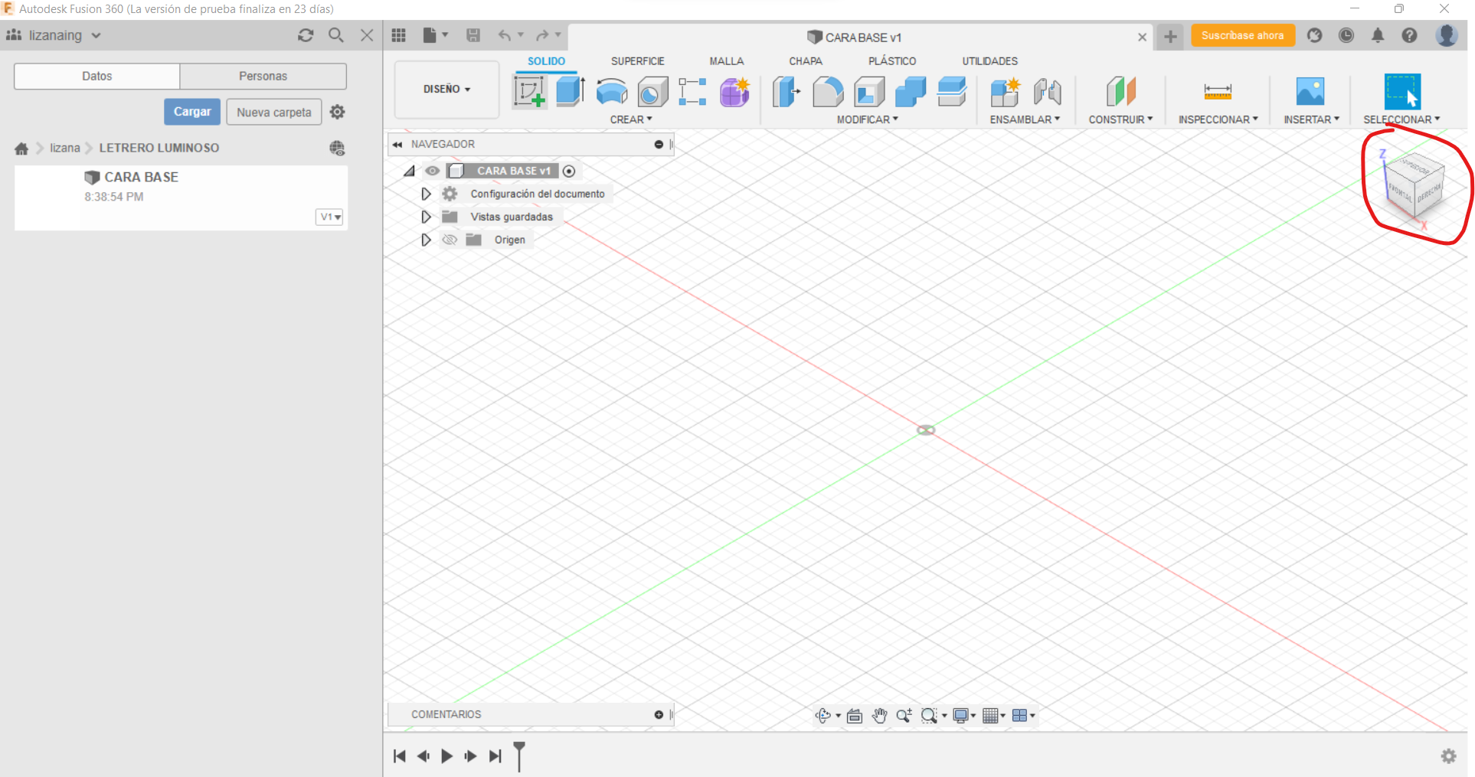This screenshot has height=777, width=1475.
Task: Open the INSERTAR dropdown menu
Action: tap(1311, 119)
